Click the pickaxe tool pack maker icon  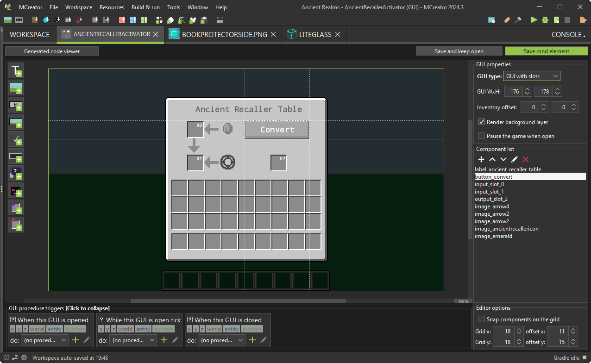(182, 20)
